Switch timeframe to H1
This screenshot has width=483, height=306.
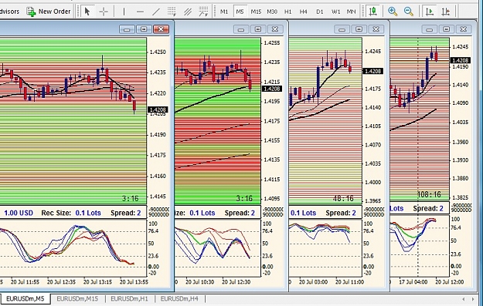287,12
